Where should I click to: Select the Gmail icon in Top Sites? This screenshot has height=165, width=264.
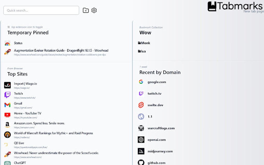7,105
